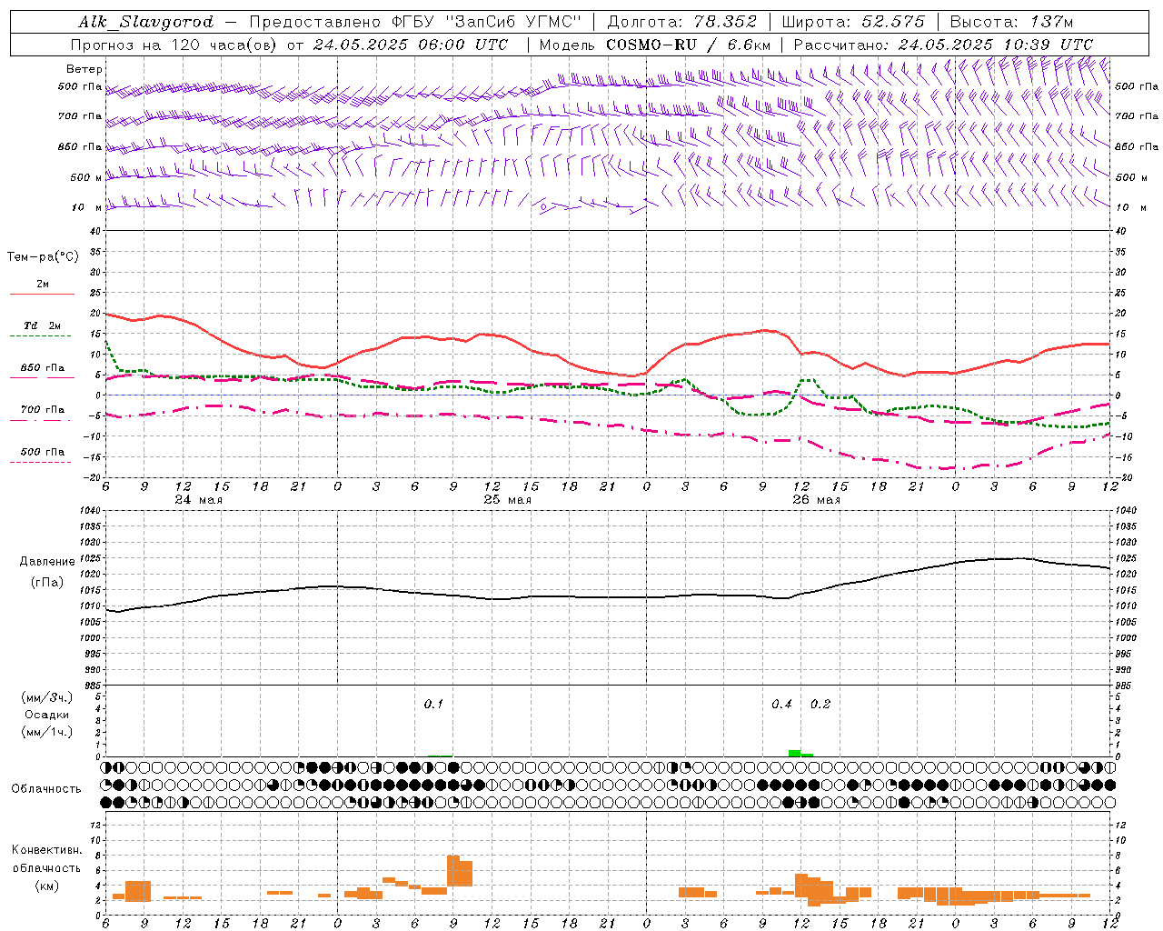Click the 0.2 precipitation value
The image size is (1163, 931).
pos(820,705)
